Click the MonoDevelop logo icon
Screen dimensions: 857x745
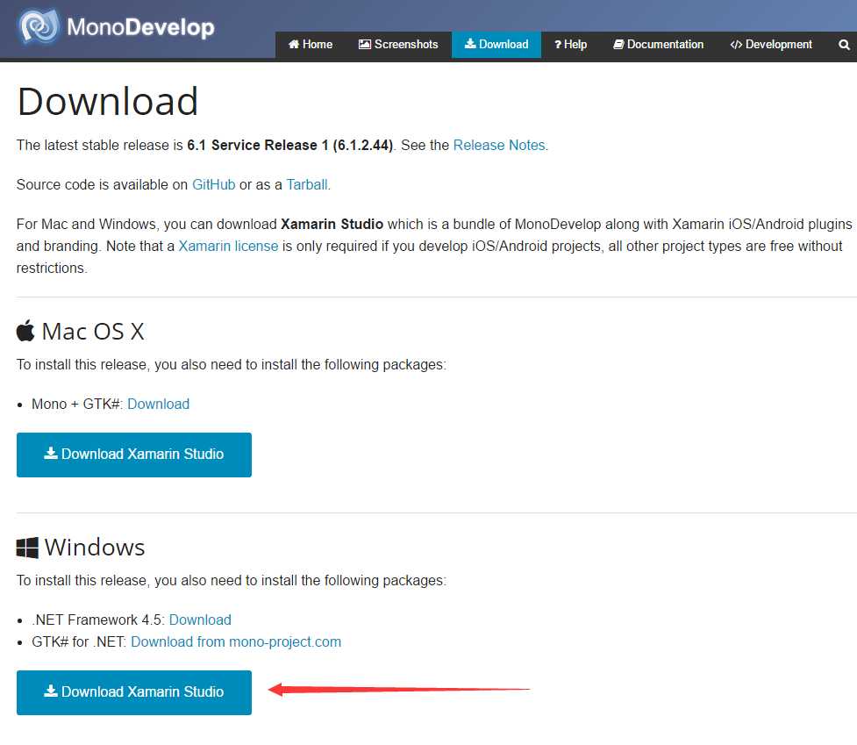[x=38, y=26]
